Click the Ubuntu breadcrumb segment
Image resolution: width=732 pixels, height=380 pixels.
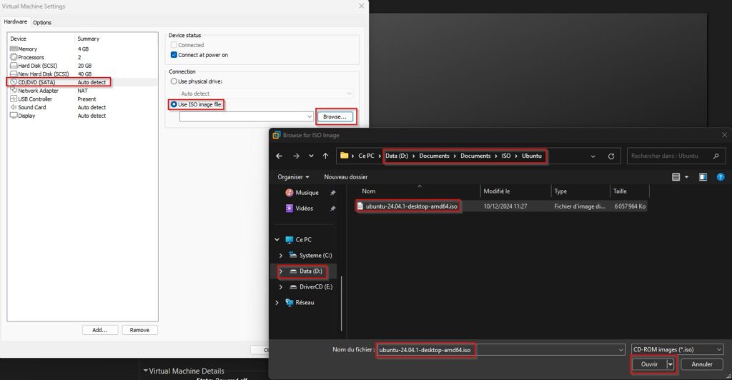(532, 156)
